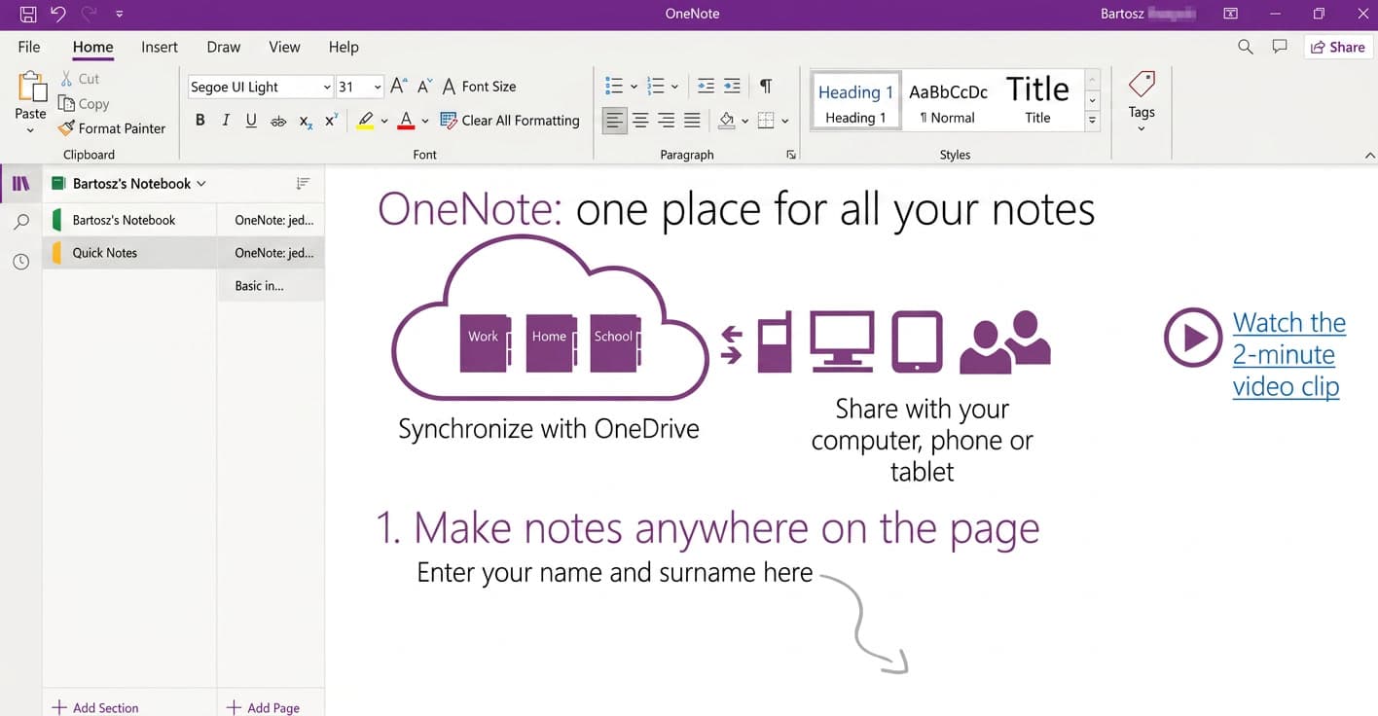This screenshot has height=716, width=1378.
Task: Toggle Superscript formatting
Action: click(x=331, y=121)
